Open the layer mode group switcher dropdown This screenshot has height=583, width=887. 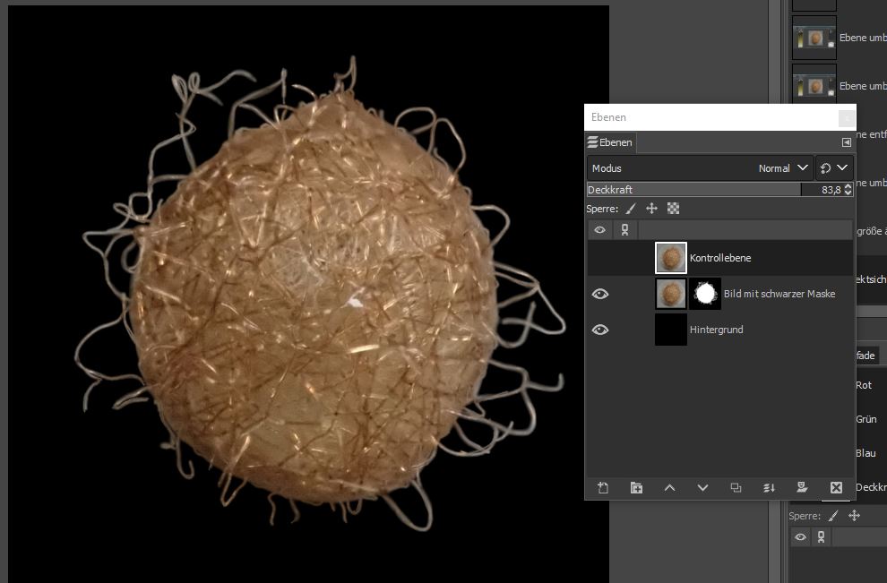click(834, 168)
